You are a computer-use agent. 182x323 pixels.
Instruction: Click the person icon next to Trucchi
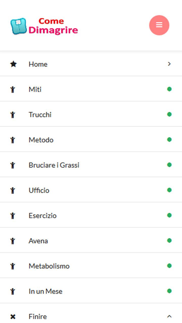coord(13,115)
